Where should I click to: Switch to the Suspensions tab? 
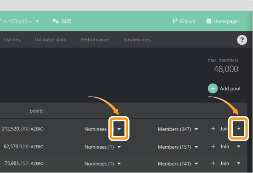(x=137, y=40)
